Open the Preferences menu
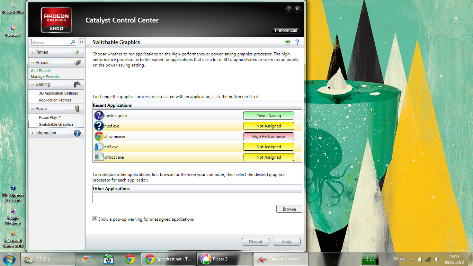Screen dimensions: 473x266 pos(286,30)
